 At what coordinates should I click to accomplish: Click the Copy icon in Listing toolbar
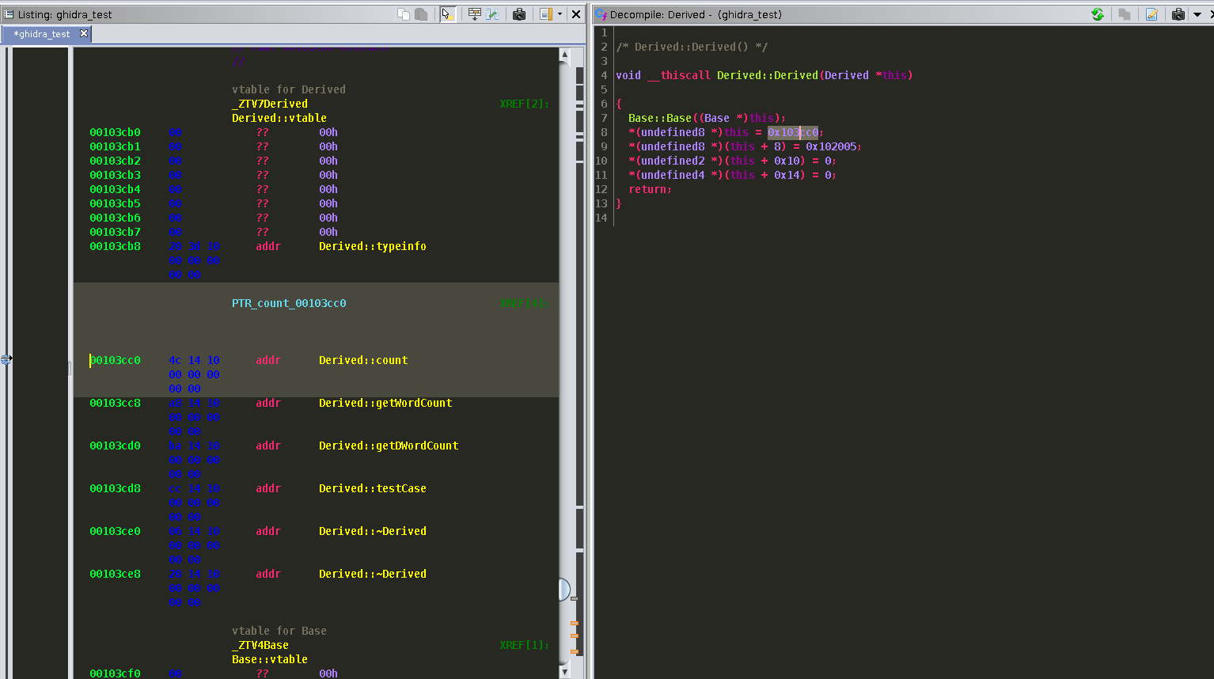[404, 14]
